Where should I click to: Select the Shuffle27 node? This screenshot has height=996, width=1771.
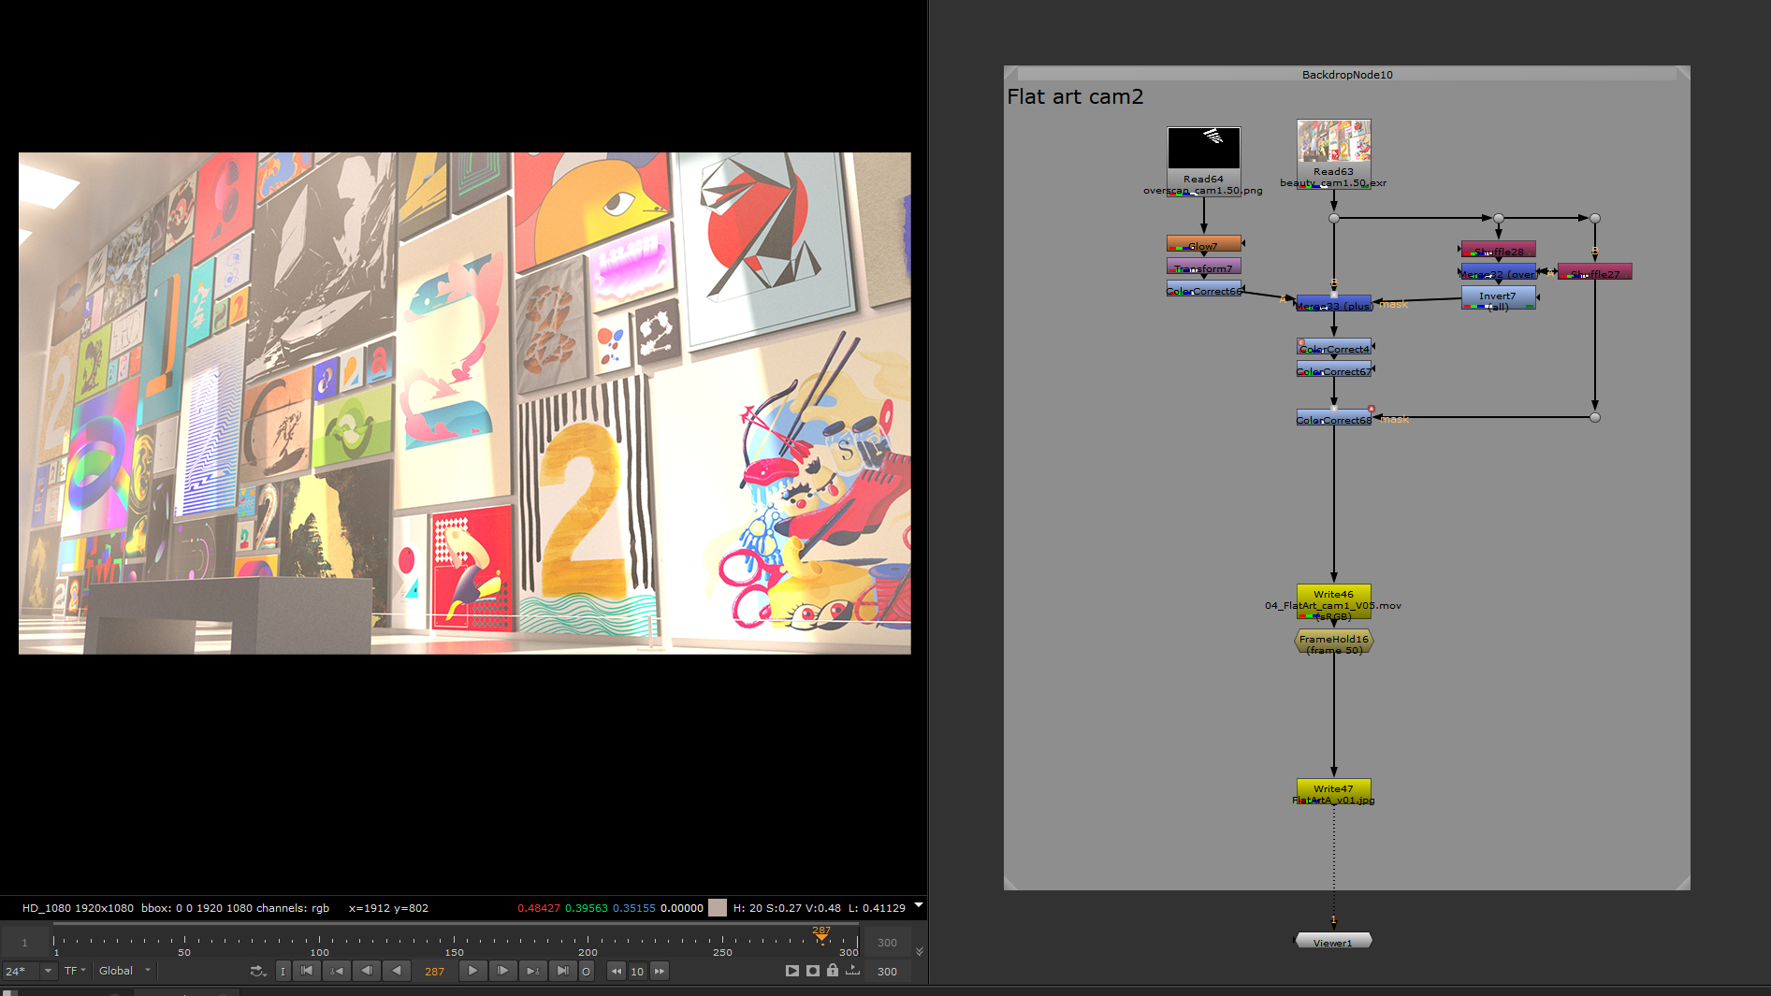point(1595,272)
